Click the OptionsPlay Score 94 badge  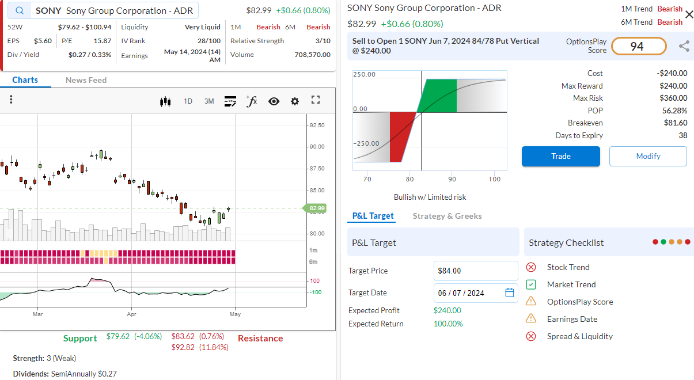pos(638,46)
